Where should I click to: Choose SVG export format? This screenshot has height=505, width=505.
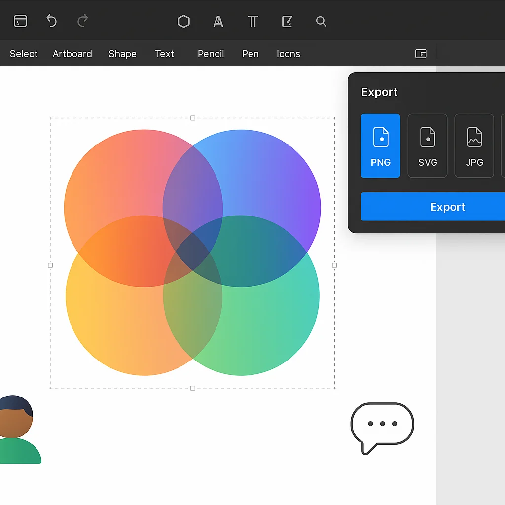click(427, 145)
